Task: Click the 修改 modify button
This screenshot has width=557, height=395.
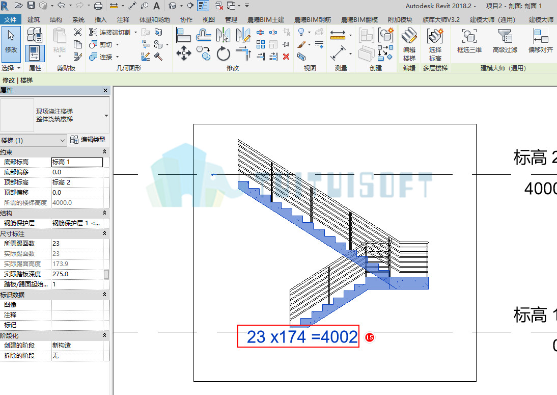Action: [11, 44]
